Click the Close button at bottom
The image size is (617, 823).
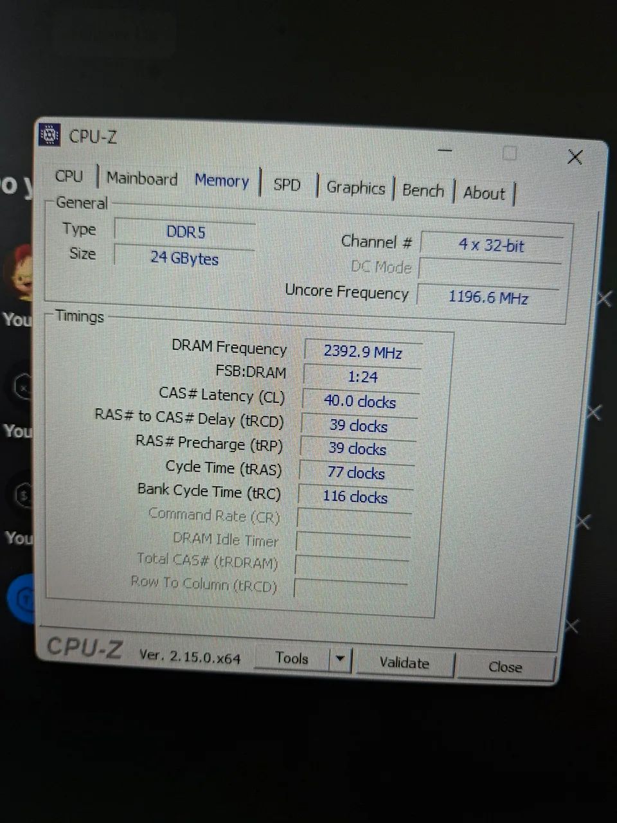(x=505, y=667)
